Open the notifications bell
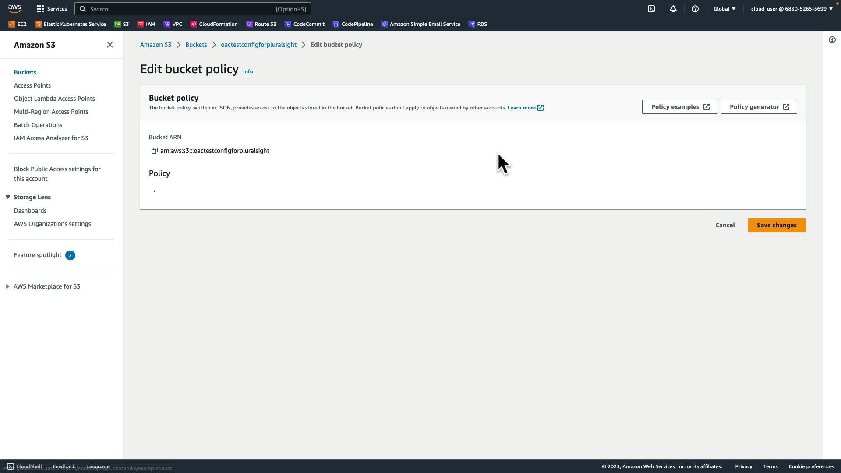841x473 pixels. tap(673, 9)
